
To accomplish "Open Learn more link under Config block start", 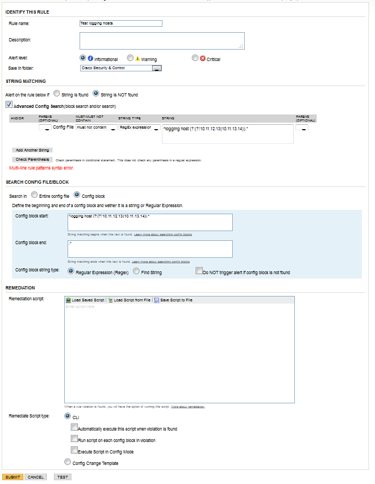I will pos(162,234).
